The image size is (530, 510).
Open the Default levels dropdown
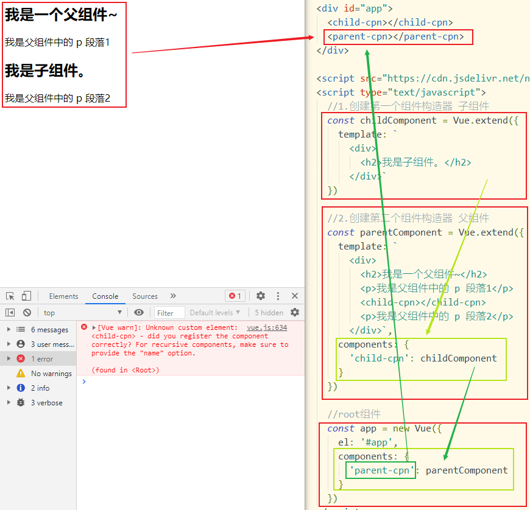pos(215,313)
